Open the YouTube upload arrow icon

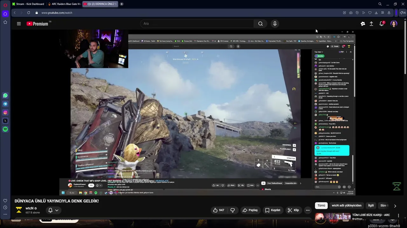[x=371, y=23]
